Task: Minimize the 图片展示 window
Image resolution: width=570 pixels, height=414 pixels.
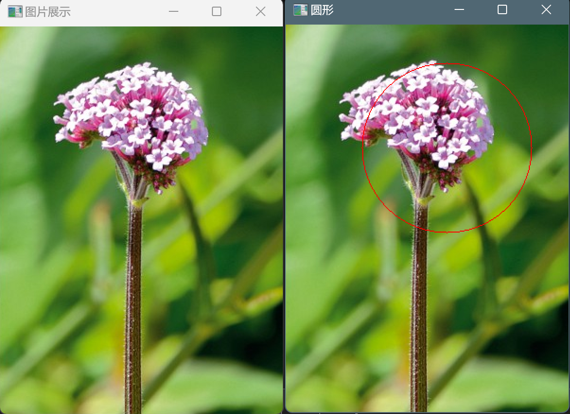Action: pyautogui.click(x=174, y=12)
